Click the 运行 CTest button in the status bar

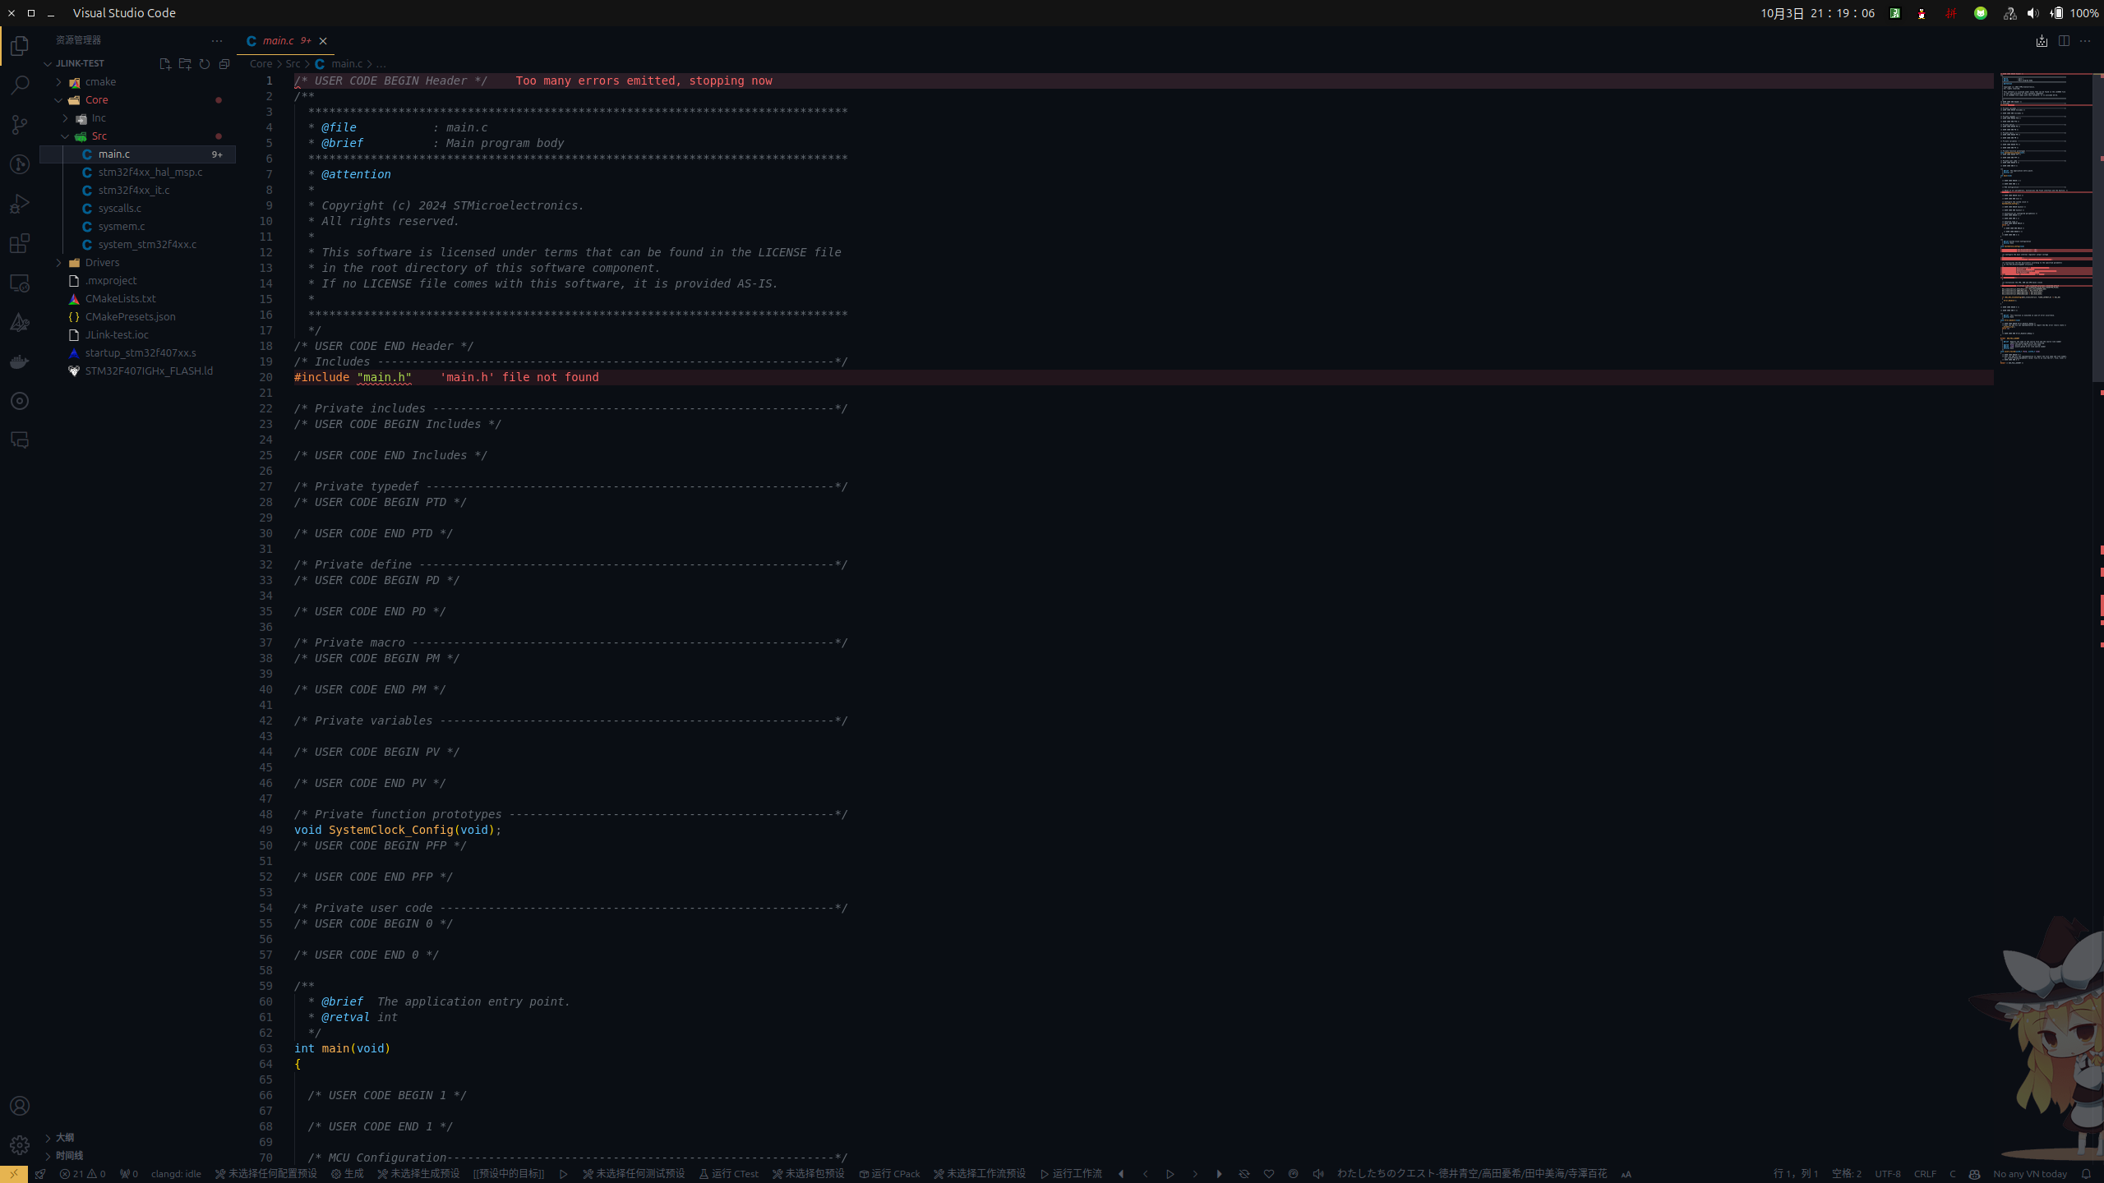pos(729,1174)
